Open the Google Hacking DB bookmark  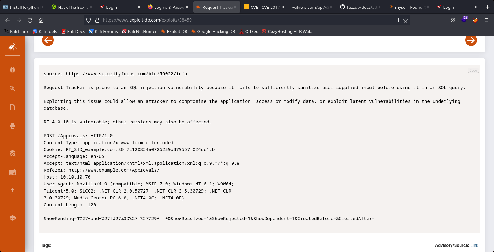[213, 31]
